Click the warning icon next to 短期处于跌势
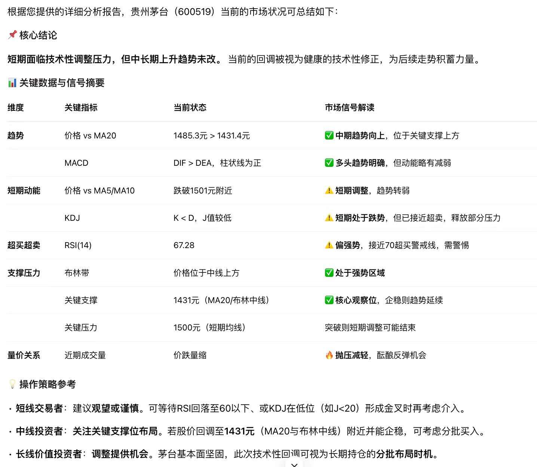This screenshot has height=467, width=537. tap(329, 218)
